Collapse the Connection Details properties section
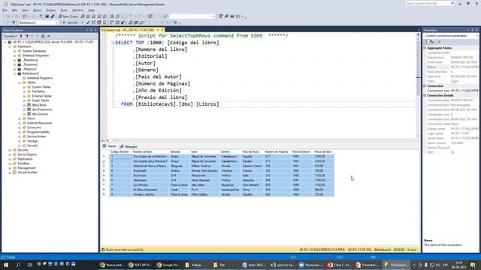481x270 pixels. click(425, 95)
